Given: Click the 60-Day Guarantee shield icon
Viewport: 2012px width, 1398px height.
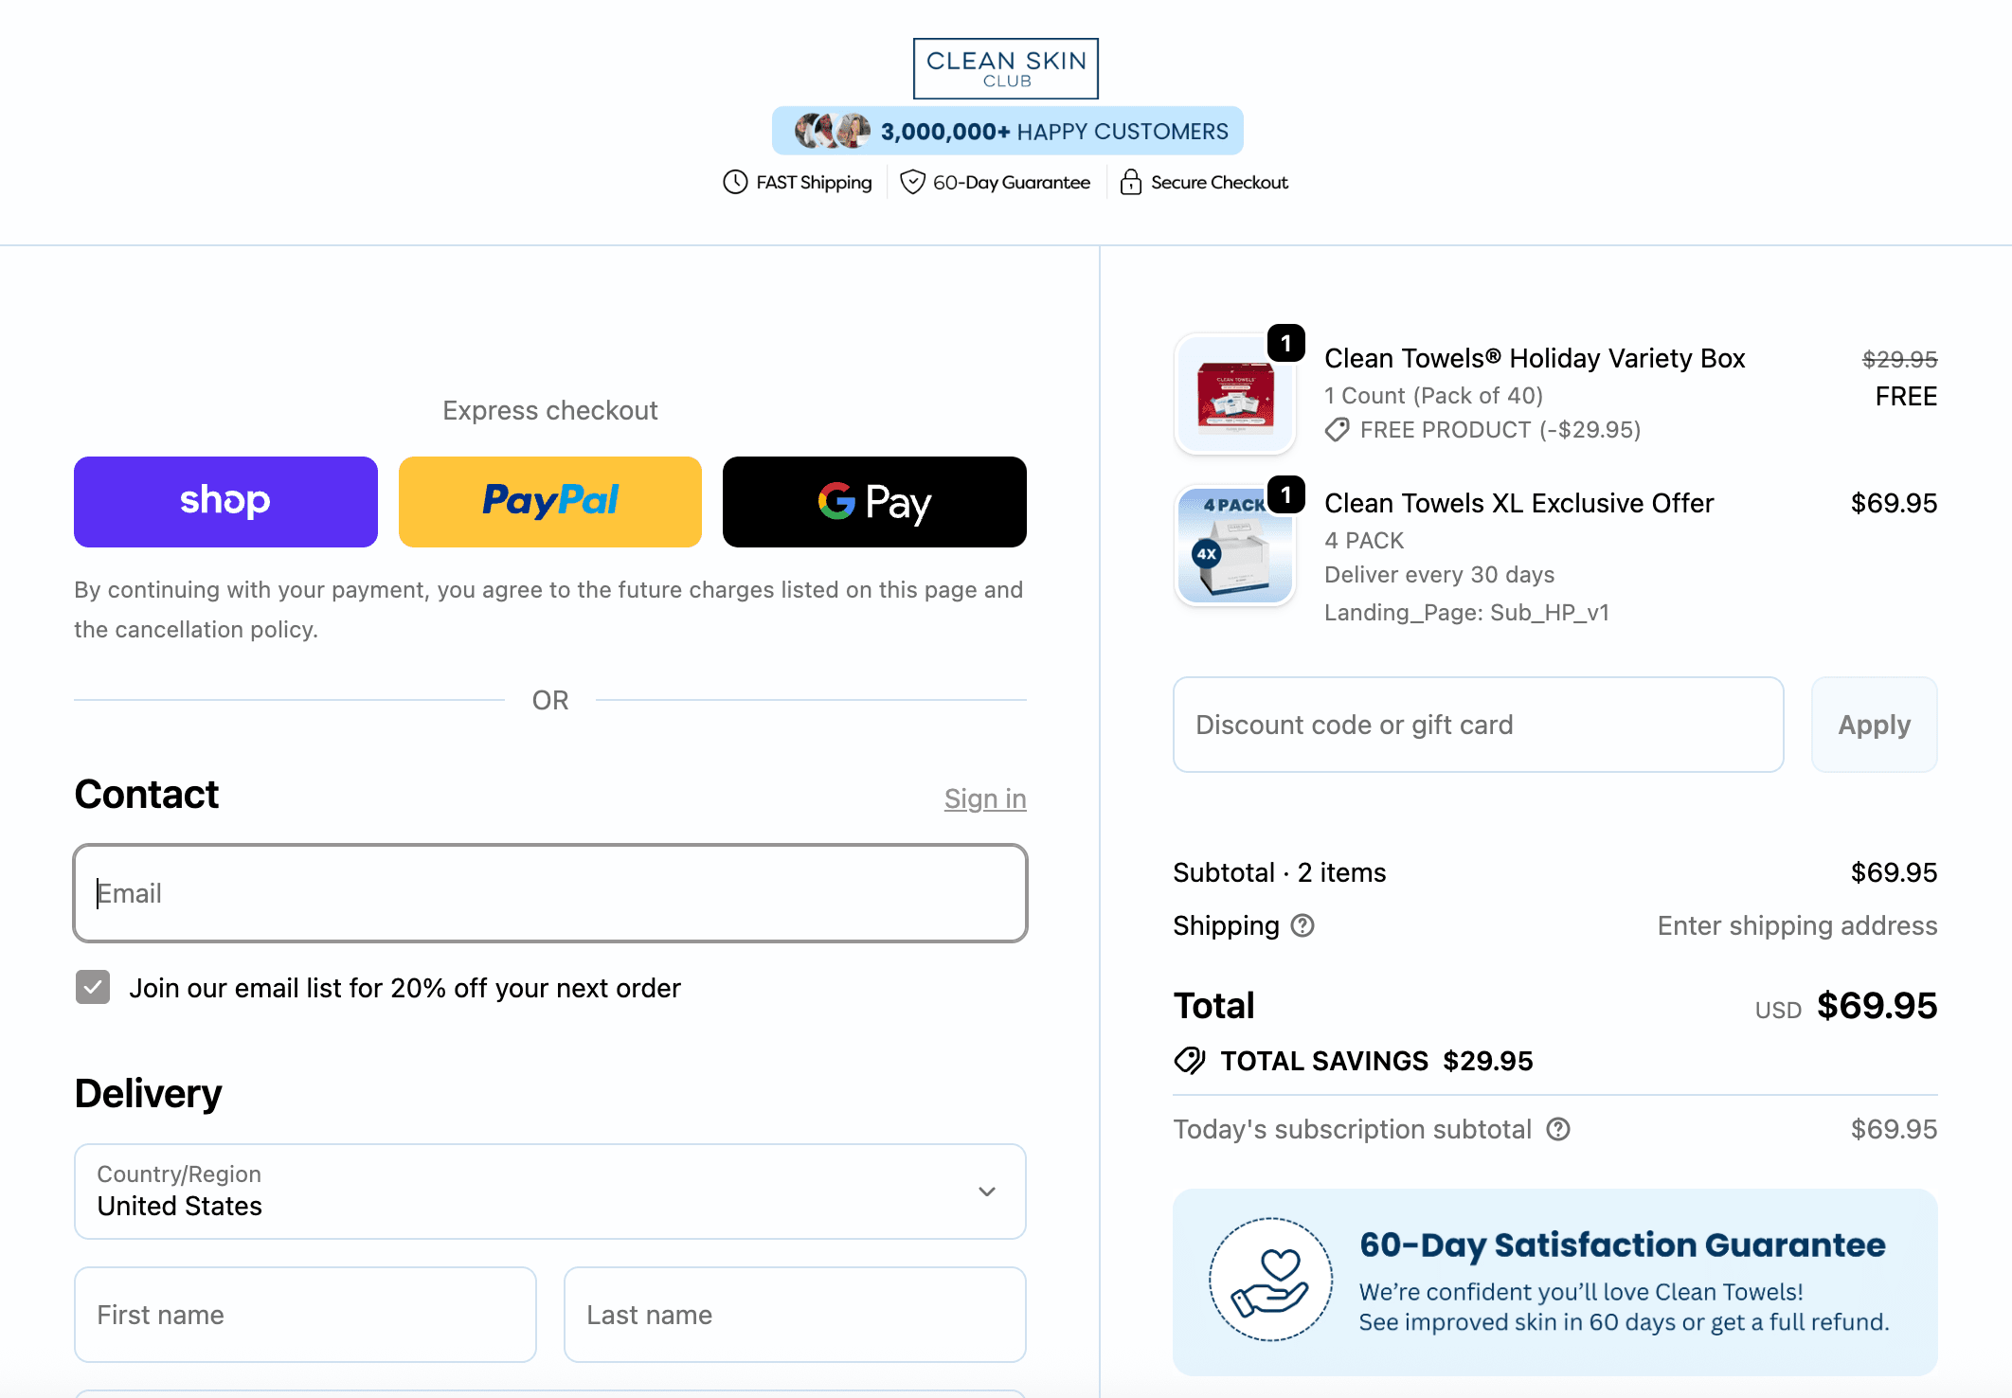Looking at the screenshot, I should point(912,182).
